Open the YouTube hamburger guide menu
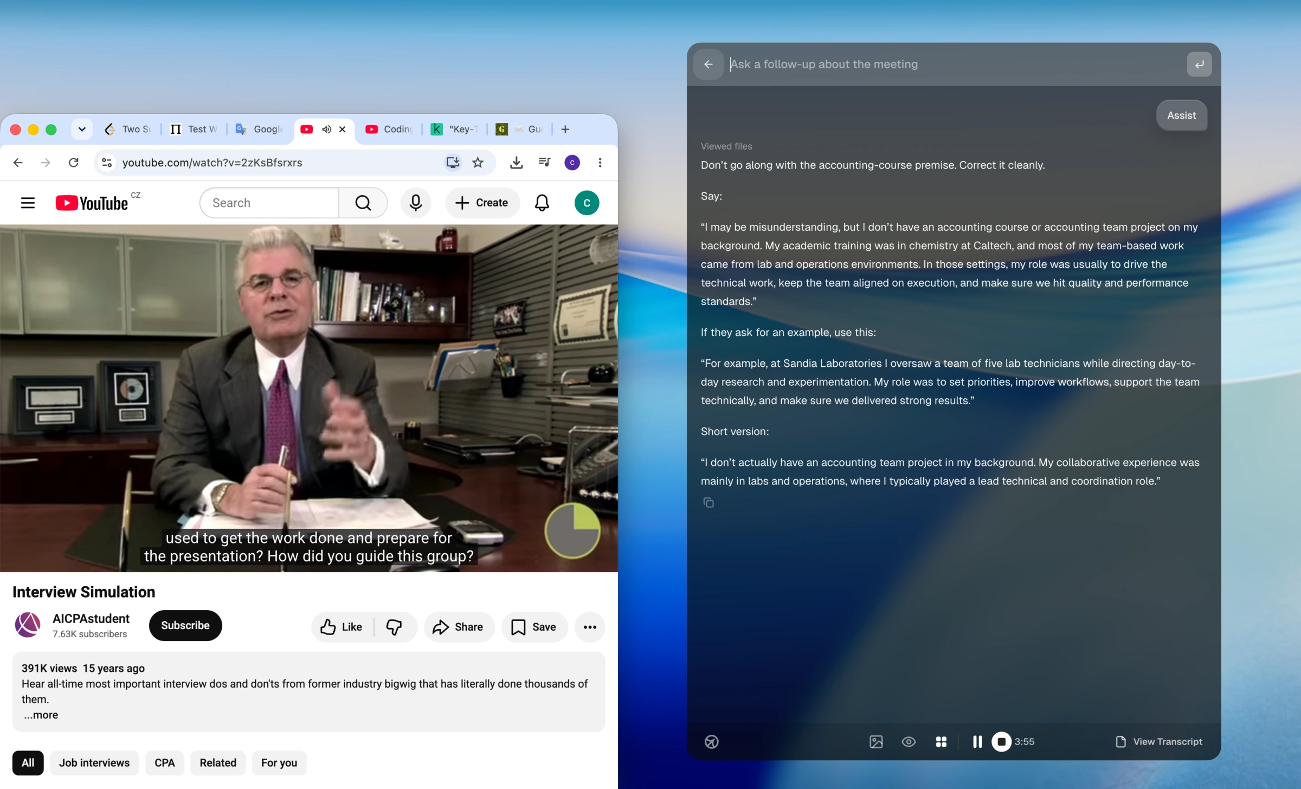1301x789 pixels. tap(28, 203)
